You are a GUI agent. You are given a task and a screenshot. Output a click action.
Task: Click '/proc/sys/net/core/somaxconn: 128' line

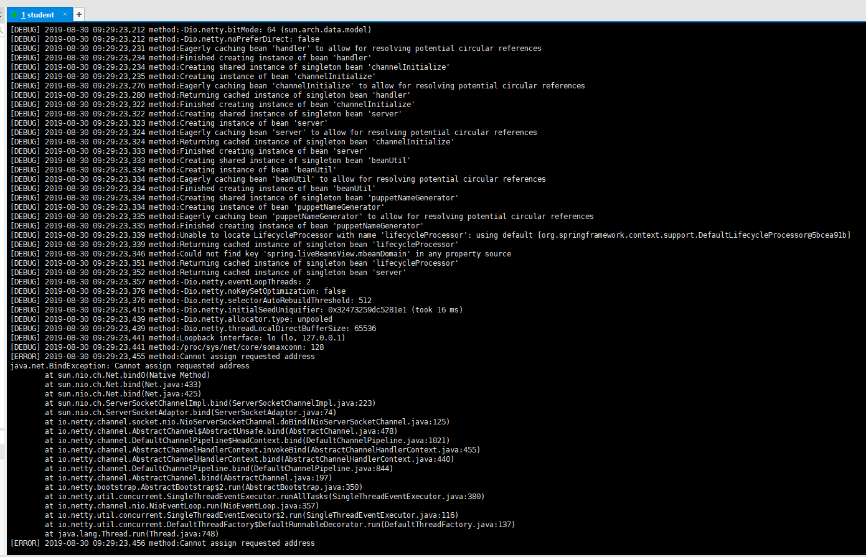[167, 347]
